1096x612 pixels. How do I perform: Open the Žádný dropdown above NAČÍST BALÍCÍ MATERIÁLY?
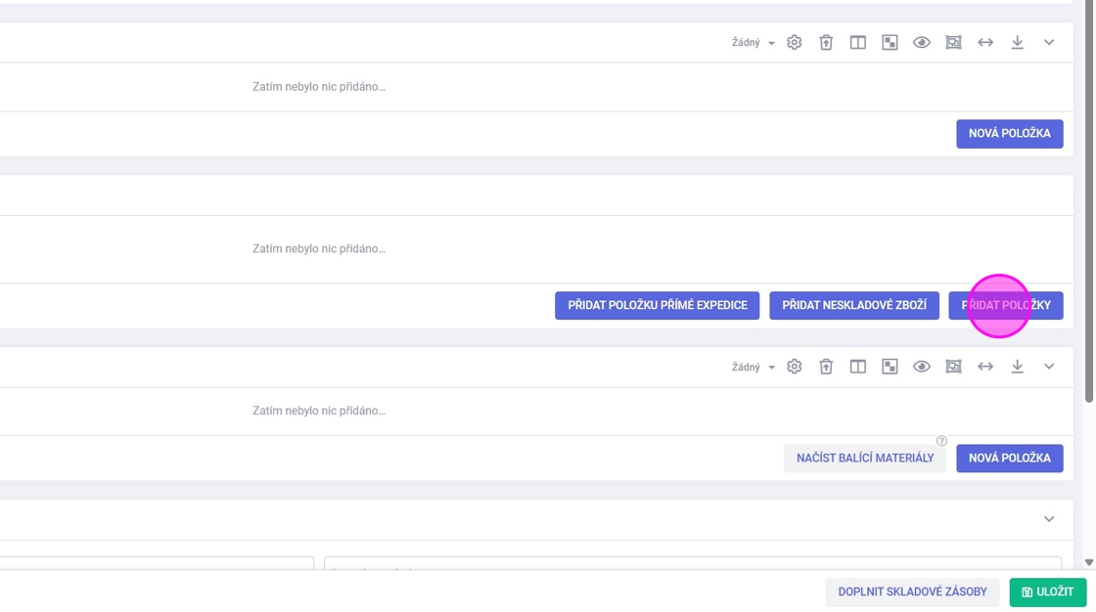[x=753, y=368]
